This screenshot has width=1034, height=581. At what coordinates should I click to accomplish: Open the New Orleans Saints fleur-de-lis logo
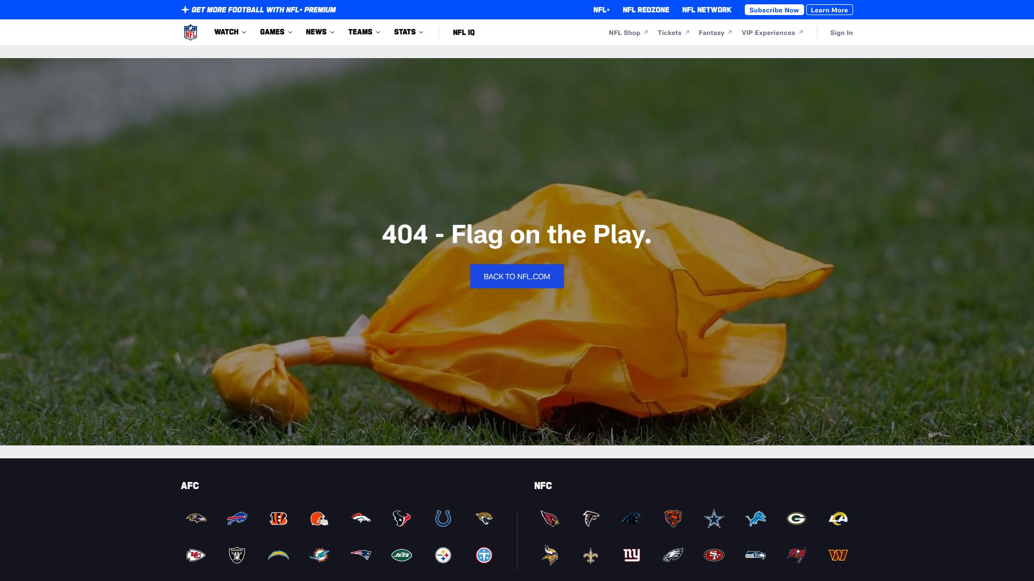(x=590, y=555)
